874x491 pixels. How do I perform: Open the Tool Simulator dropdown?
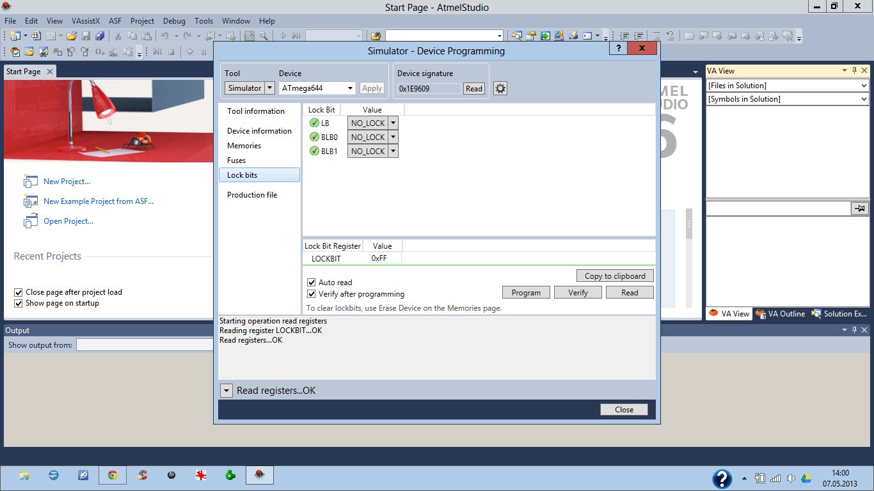(x=269, y=88)
